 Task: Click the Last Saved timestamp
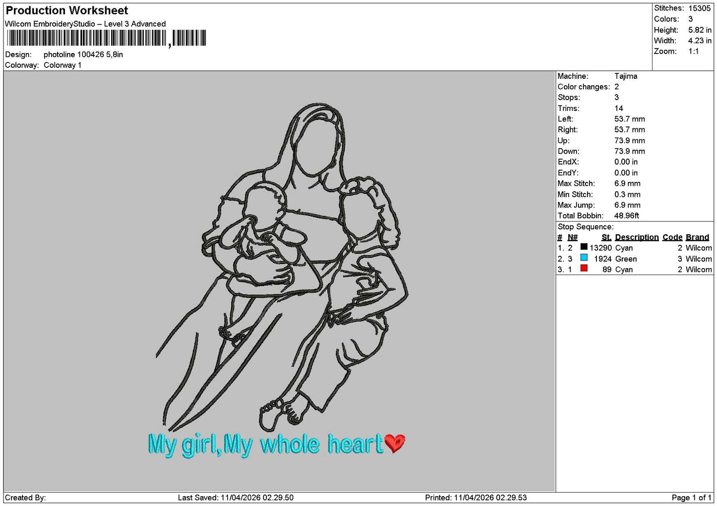click(236, 498)
